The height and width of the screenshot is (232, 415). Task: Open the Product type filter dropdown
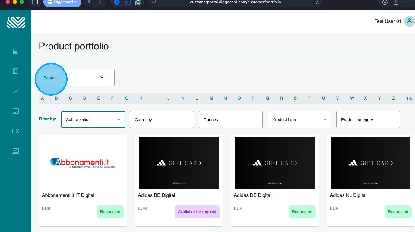(299, 119)
